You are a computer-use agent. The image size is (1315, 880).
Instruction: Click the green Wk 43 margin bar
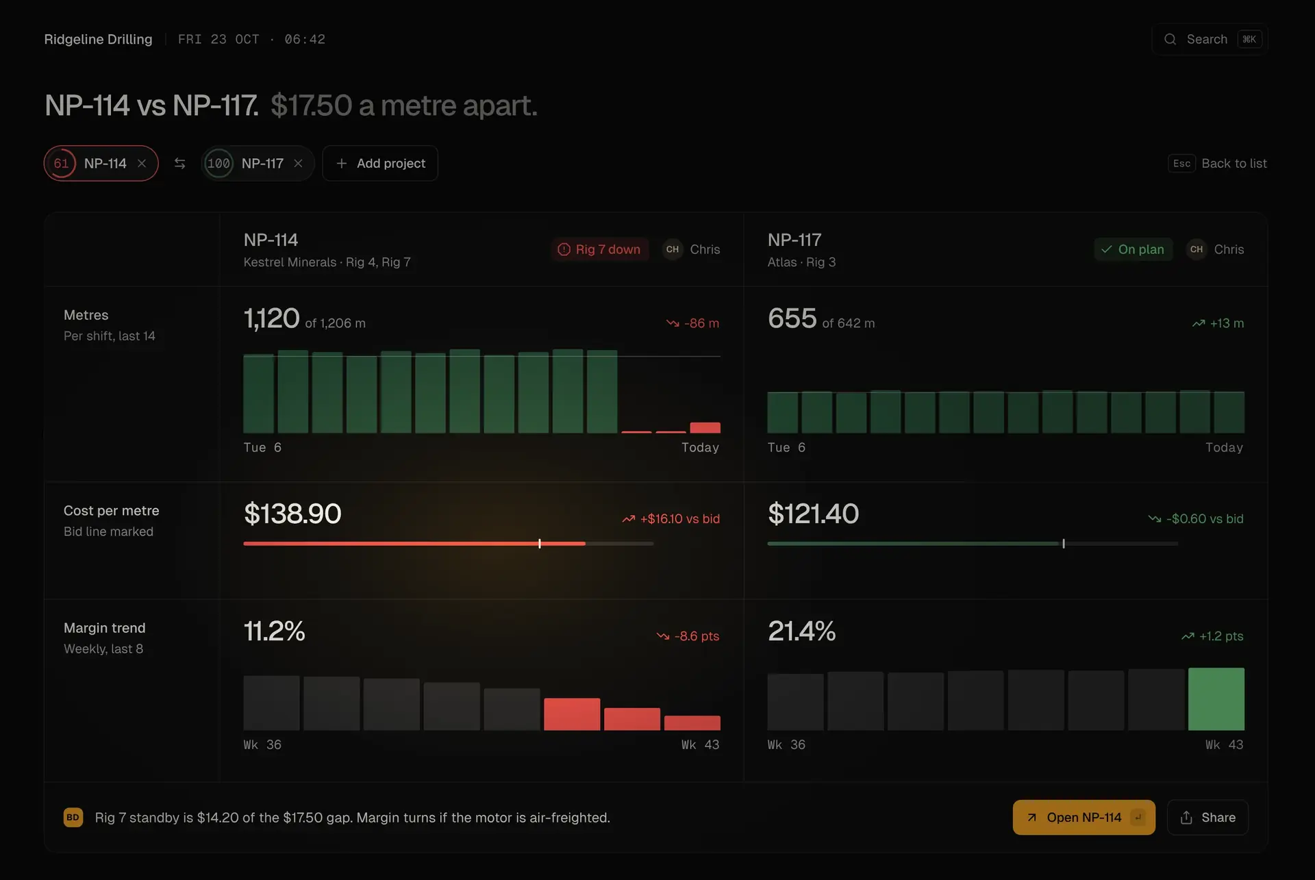1216,699
